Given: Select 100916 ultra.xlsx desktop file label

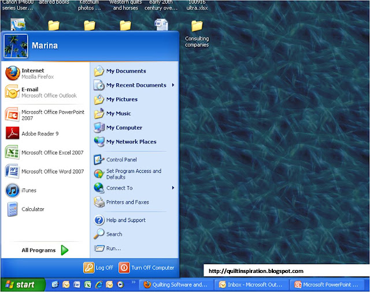Looking at the screenshot, I should [197, 5].
